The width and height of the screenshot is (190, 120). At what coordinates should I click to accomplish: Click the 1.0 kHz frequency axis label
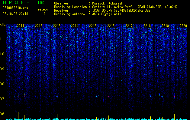(3, 54)
